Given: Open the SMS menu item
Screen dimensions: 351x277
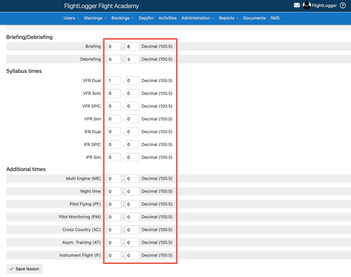Looking at the screenshot, I should coord(275,18).
